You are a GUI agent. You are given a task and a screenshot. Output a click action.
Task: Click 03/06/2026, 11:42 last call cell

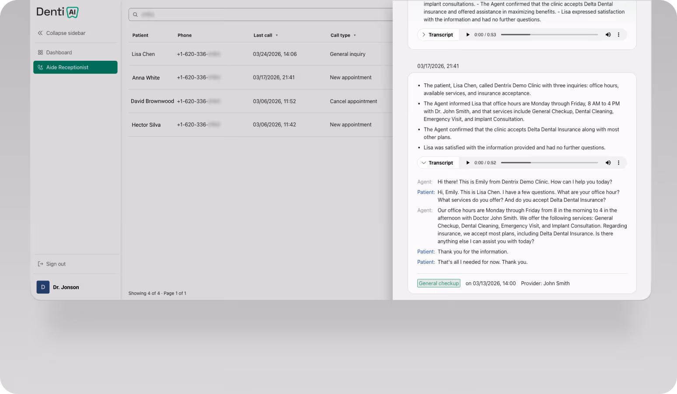click(x=274, y=125)
